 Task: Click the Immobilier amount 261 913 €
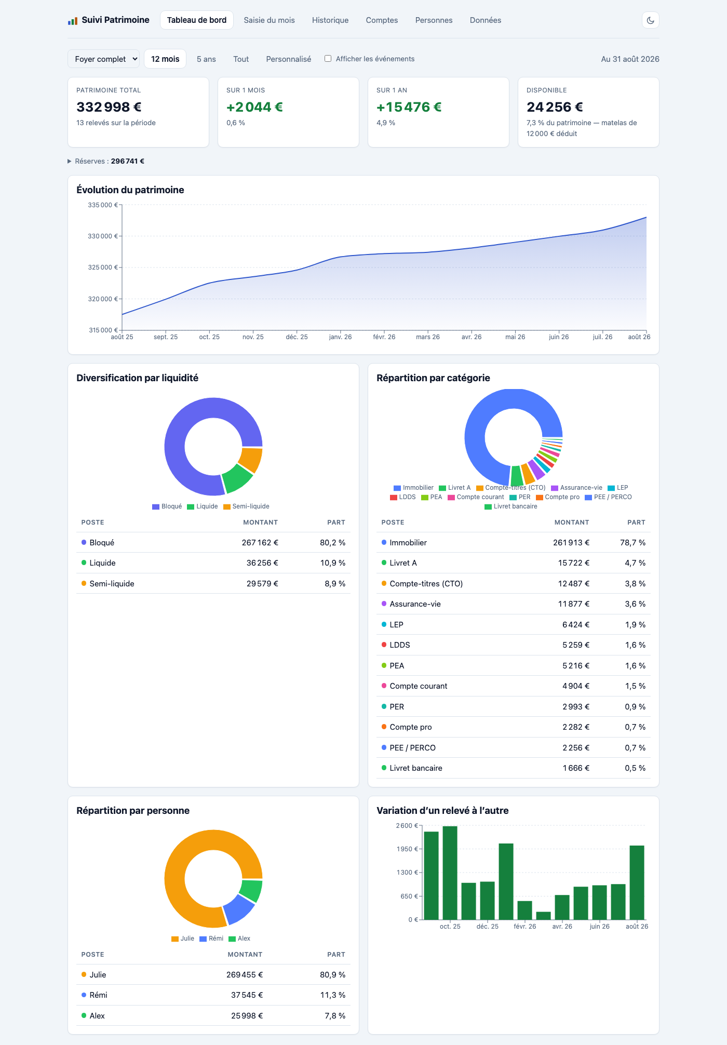click(x=571, y=543)
